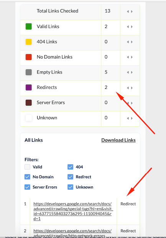Image resolution: width=166 pixels, height=238 pixels.
Task: Untick the Server Errors filter
Action: pos(27,187)
